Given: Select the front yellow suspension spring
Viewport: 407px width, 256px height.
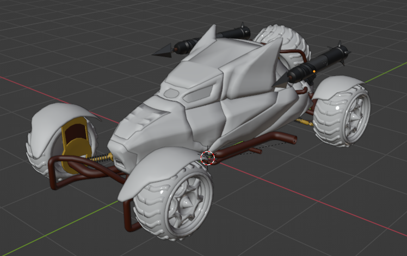Looking at the screenshot, I should coord(100,157).
